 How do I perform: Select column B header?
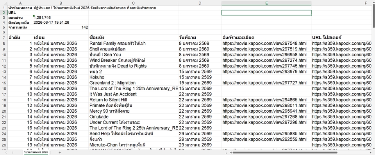[x=61, y=3]
